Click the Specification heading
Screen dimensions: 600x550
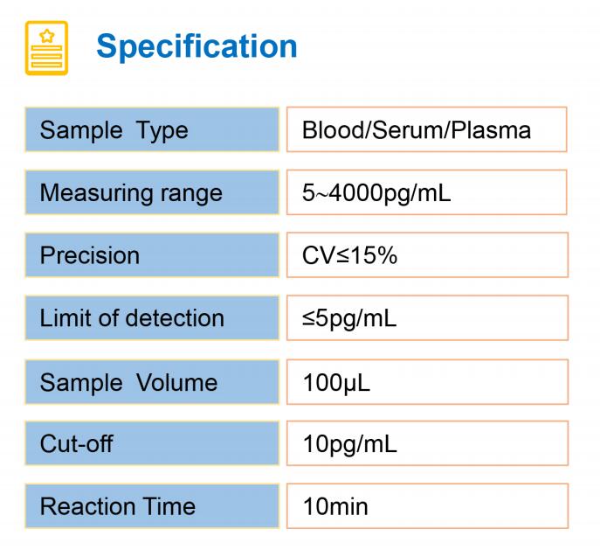[197, 47]
